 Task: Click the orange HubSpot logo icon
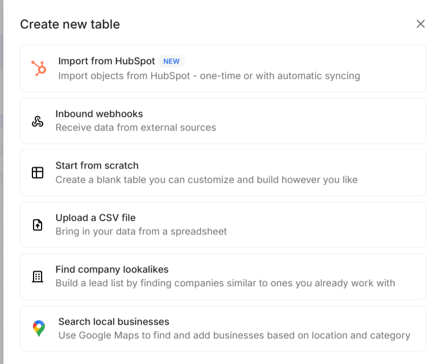click(x=39, y=69)
